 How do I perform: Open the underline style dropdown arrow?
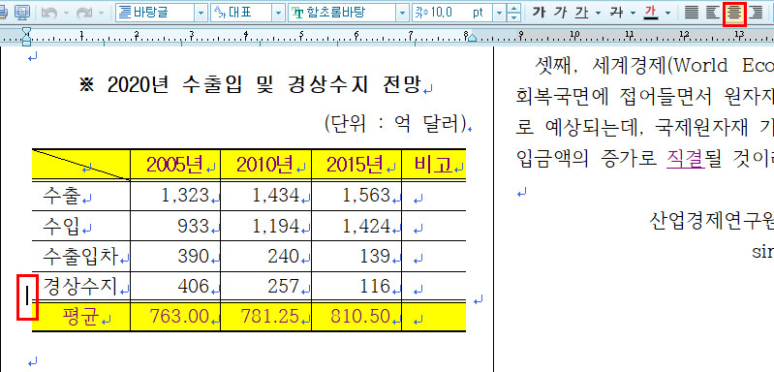click(599, 13)
